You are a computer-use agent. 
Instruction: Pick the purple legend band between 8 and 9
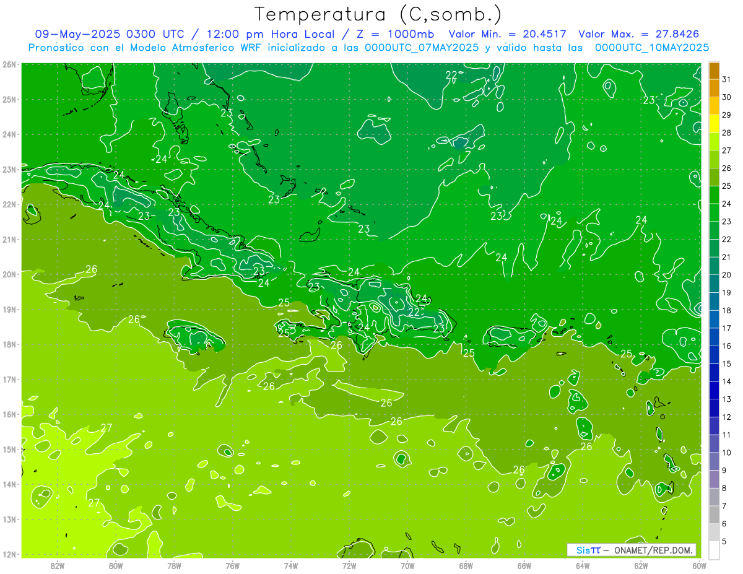[x=714, y=479]
